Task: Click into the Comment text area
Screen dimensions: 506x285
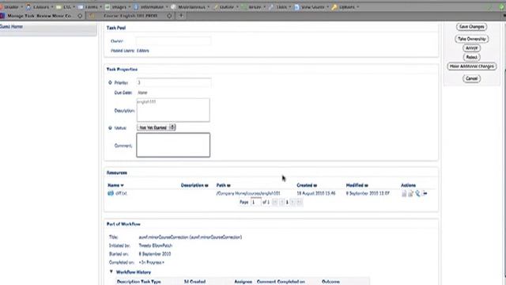Action: pyautogui.click(x=173, y=145)
